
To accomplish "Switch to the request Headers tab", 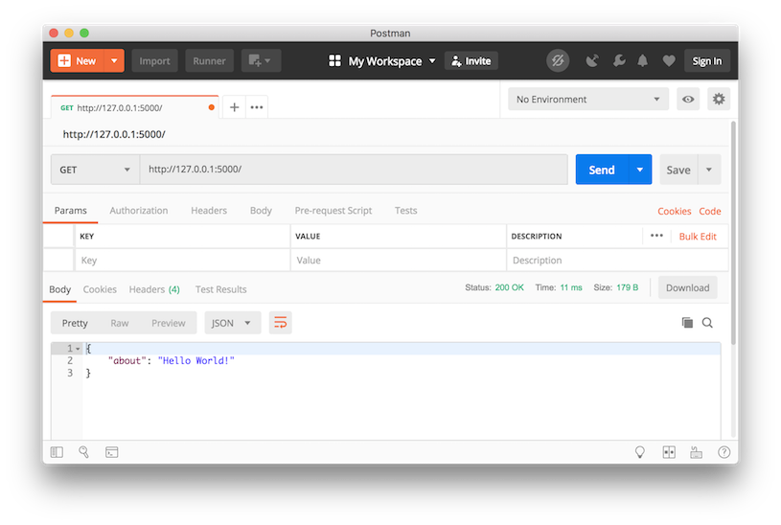I will point(209,210).
